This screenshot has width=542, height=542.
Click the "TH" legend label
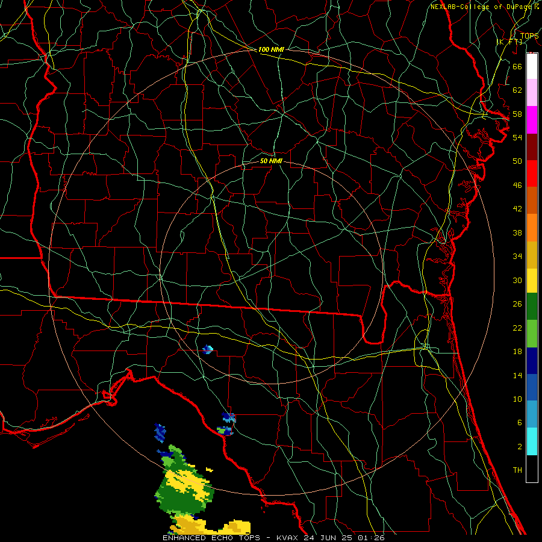517,470
